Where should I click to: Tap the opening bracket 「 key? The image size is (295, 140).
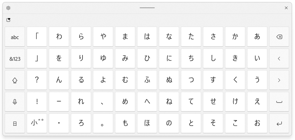tap(37, 37)
